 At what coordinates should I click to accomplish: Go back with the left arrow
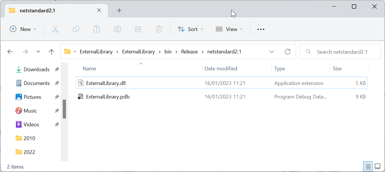tap(10, 52)
